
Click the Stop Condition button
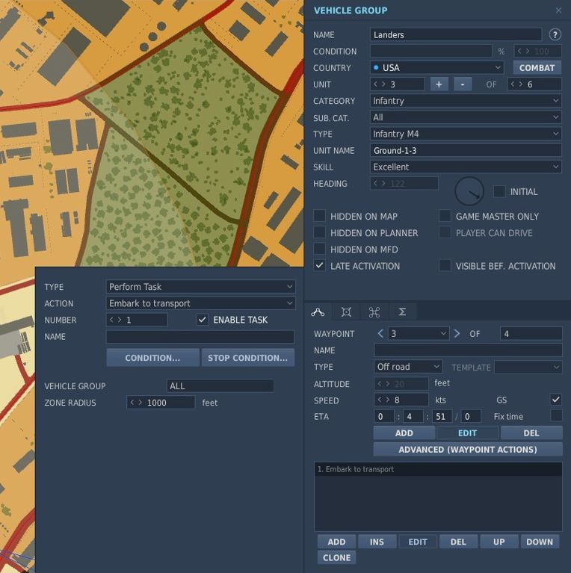248,358
